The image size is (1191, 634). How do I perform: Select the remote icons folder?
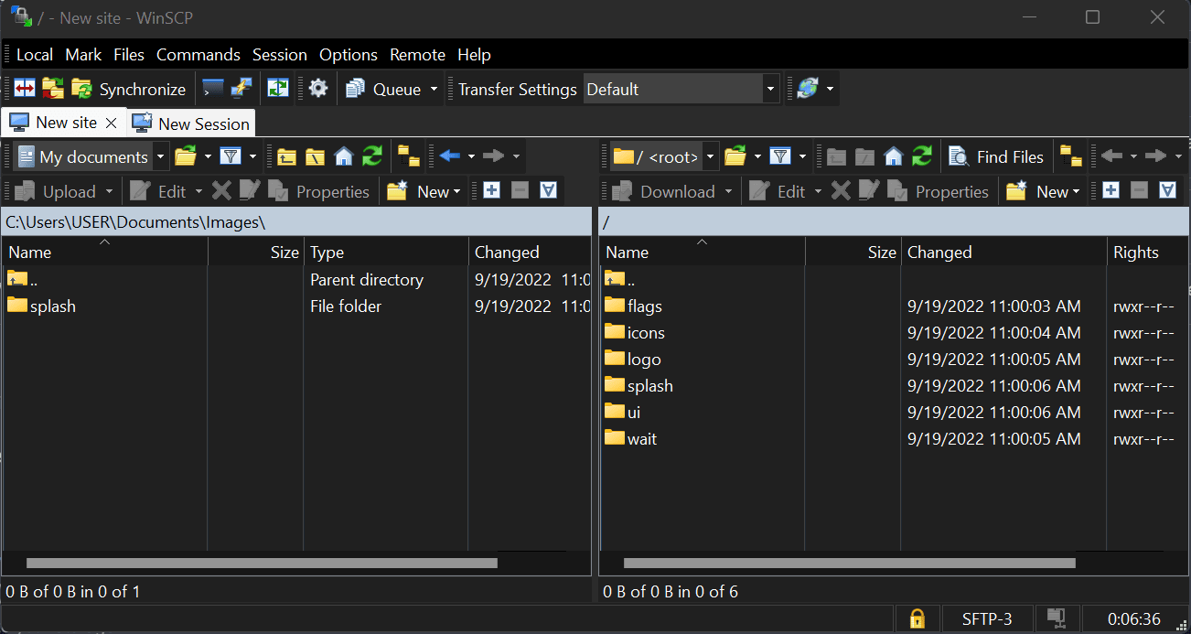635,333
